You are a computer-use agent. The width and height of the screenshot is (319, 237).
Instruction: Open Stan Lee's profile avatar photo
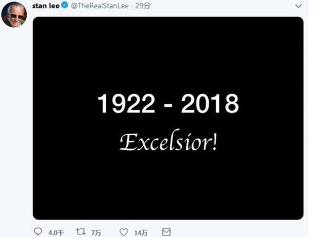tap(14, 15)
